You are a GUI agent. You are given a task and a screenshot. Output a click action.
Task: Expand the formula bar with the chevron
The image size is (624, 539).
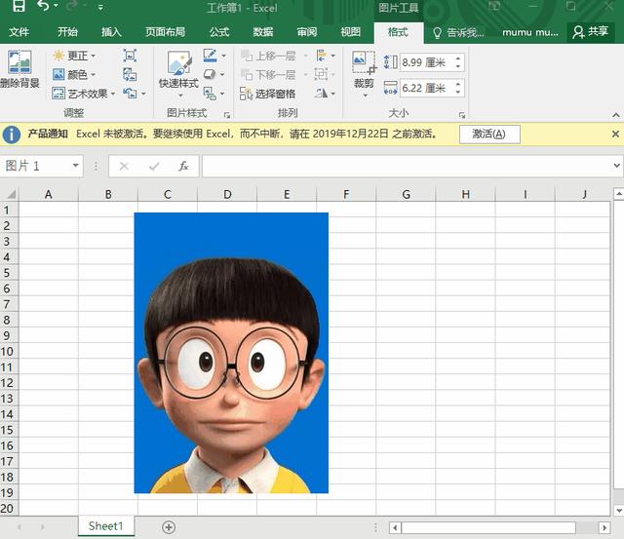click(x=616, y=166)
